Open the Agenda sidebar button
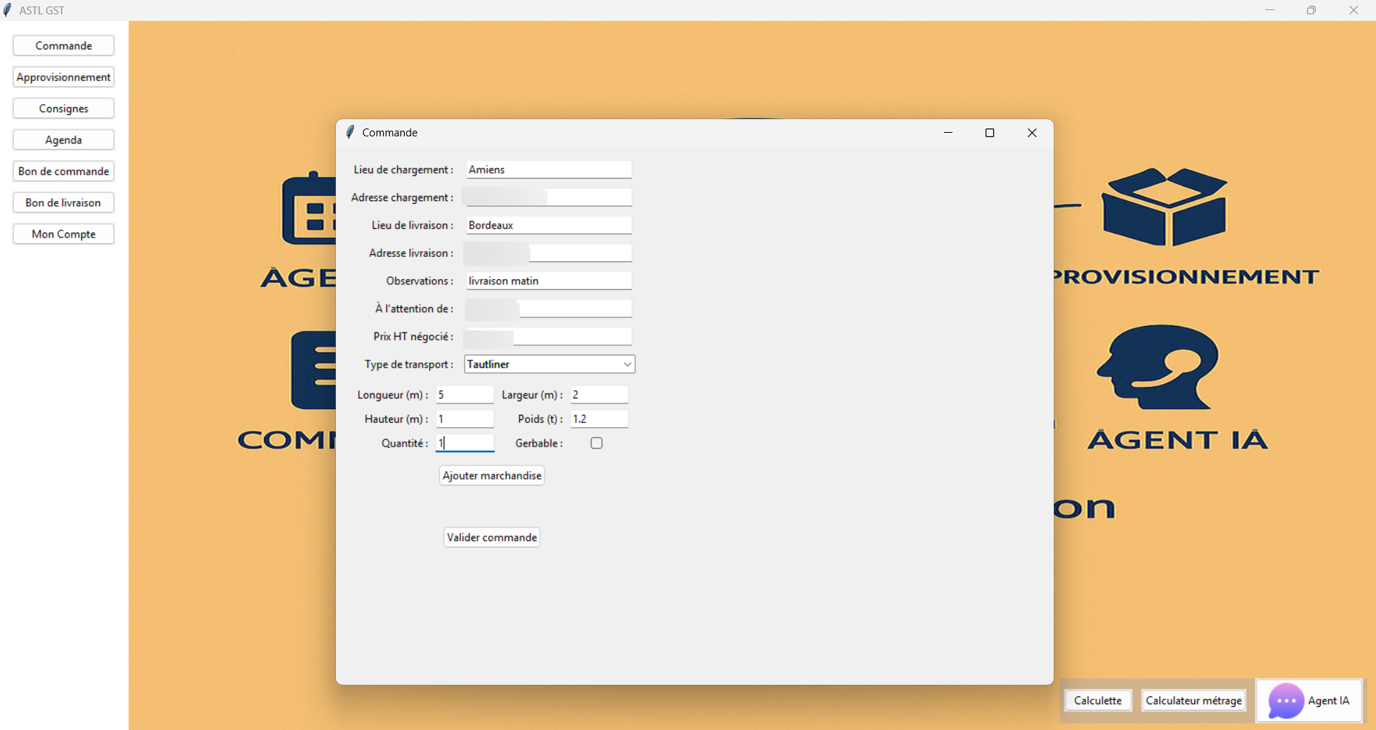Image resolution: width=1376 pixels, height=730 pixels. pyautogui.click(x=63, y=140)
